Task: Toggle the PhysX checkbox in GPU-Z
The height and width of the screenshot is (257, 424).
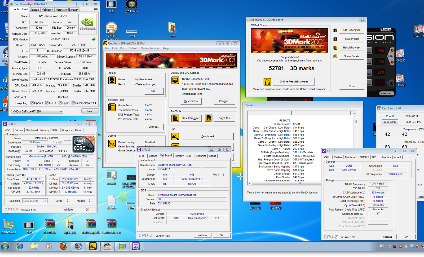Action: coord(60,103)
